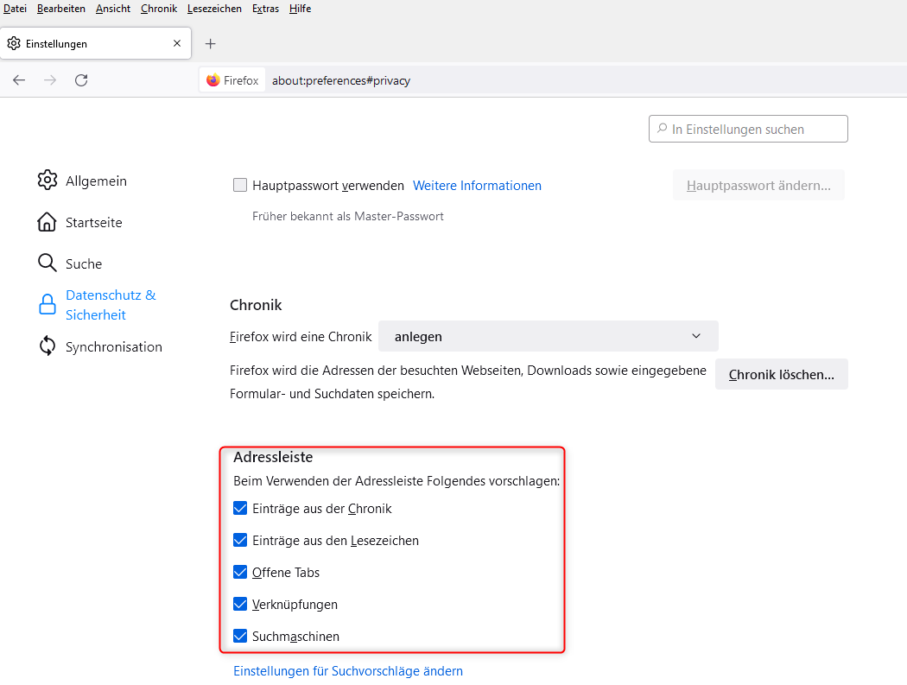The image size is (907, 685).
Task: Open Suche settings via magnifier icon
Action: click(x=47, y=263)
